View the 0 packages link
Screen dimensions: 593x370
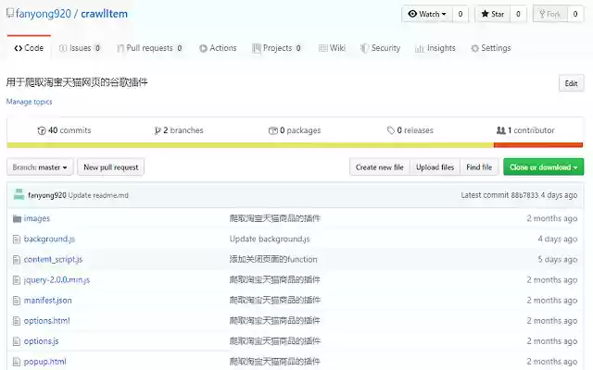[295, 130]
